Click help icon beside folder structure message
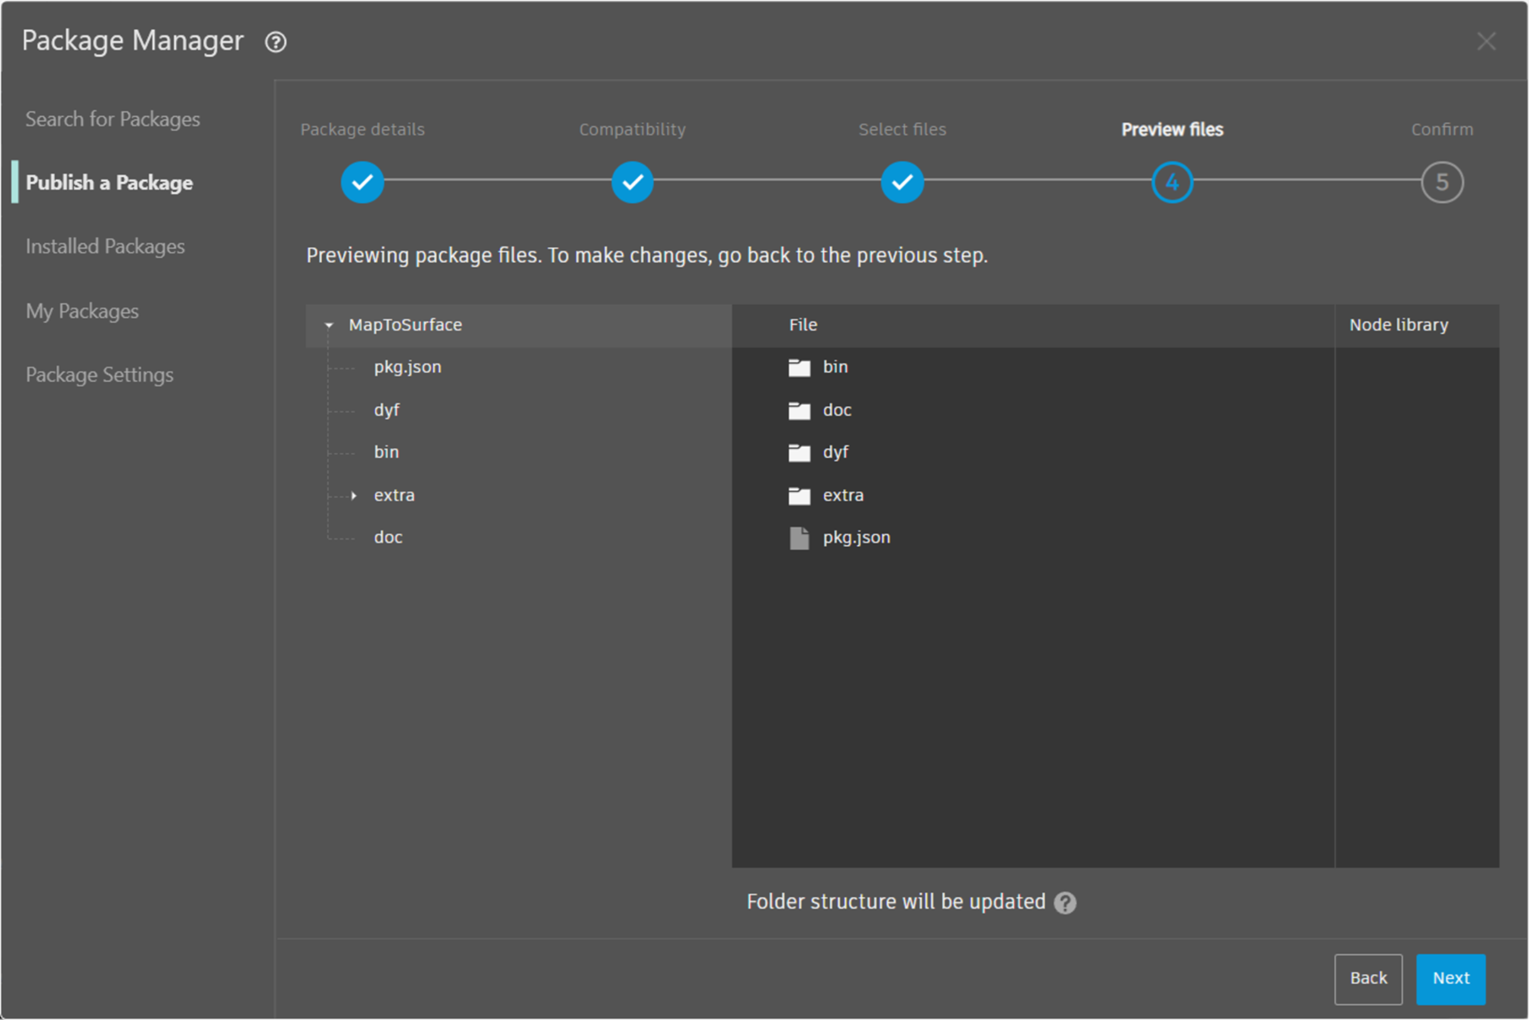 [x=1065, y=902]
